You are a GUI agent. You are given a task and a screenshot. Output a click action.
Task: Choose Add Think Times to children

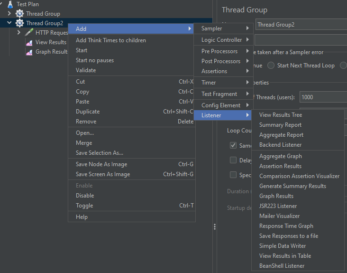pos(132,40)
